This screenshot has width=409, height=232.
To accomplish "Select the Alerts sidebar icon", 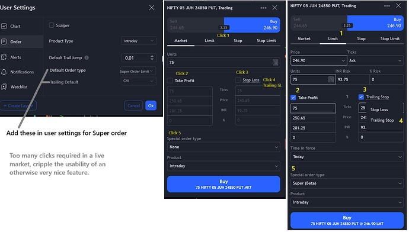I will click(4, 57).
